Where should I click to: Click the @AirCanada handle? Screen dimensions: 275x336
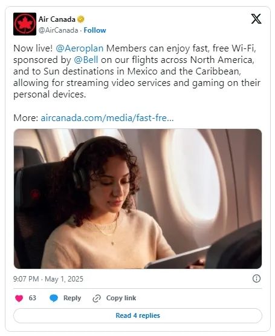[x=58, y=30]
